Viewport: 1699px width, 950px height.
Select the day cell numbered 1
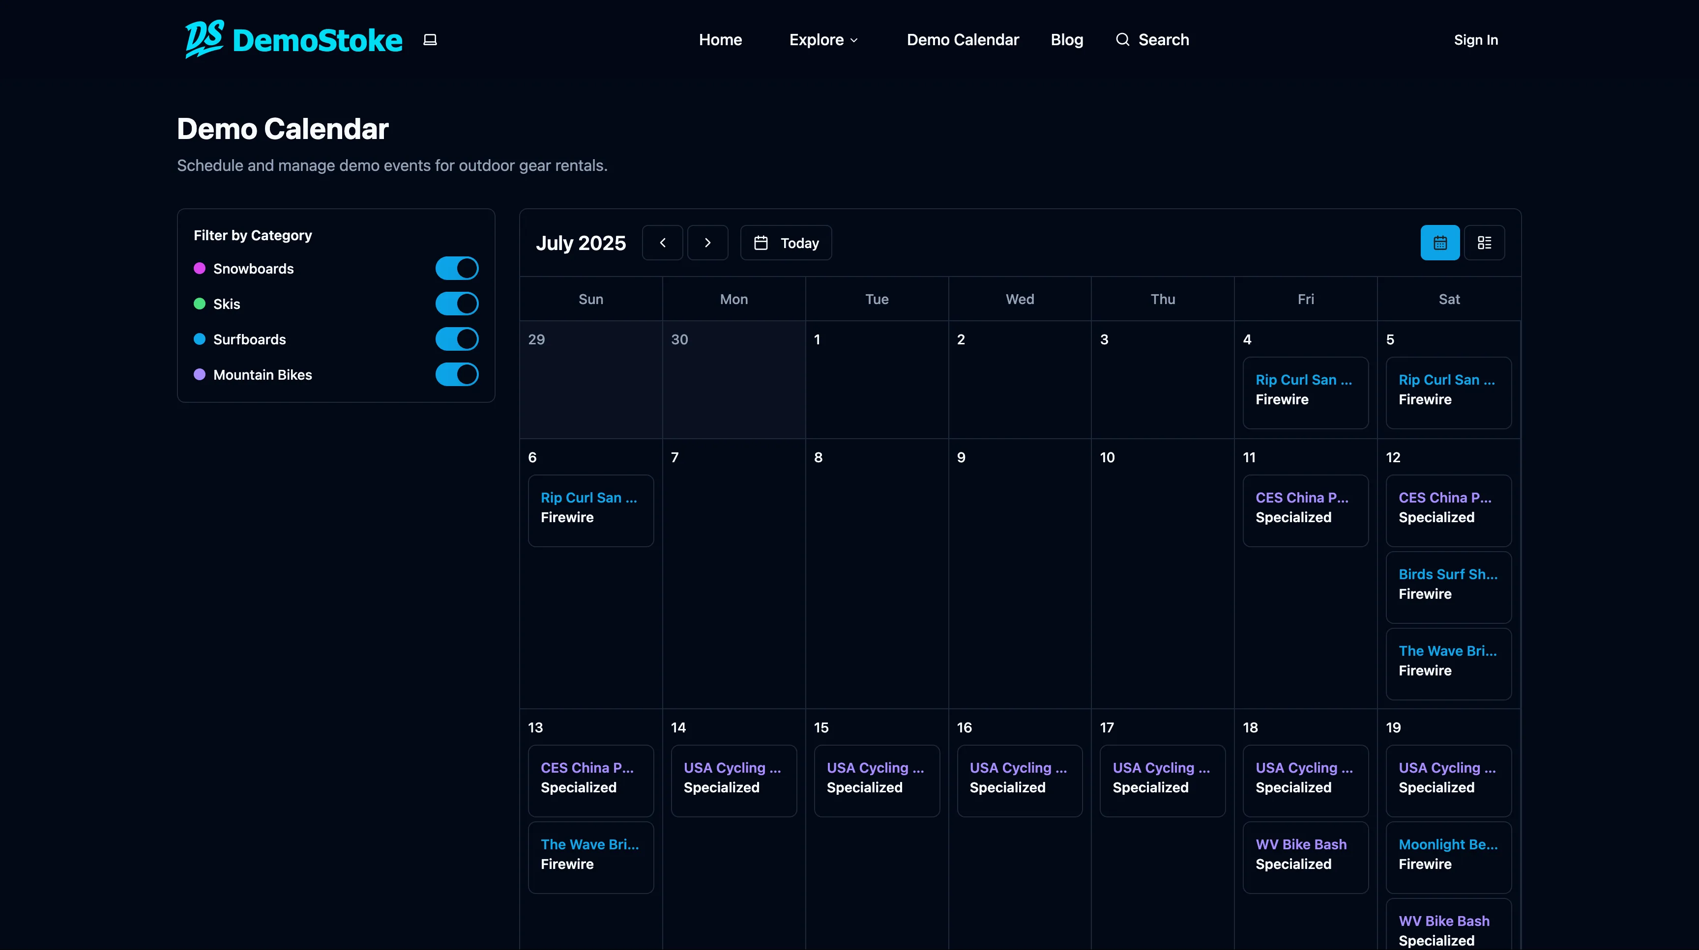[x=877, y=380]
